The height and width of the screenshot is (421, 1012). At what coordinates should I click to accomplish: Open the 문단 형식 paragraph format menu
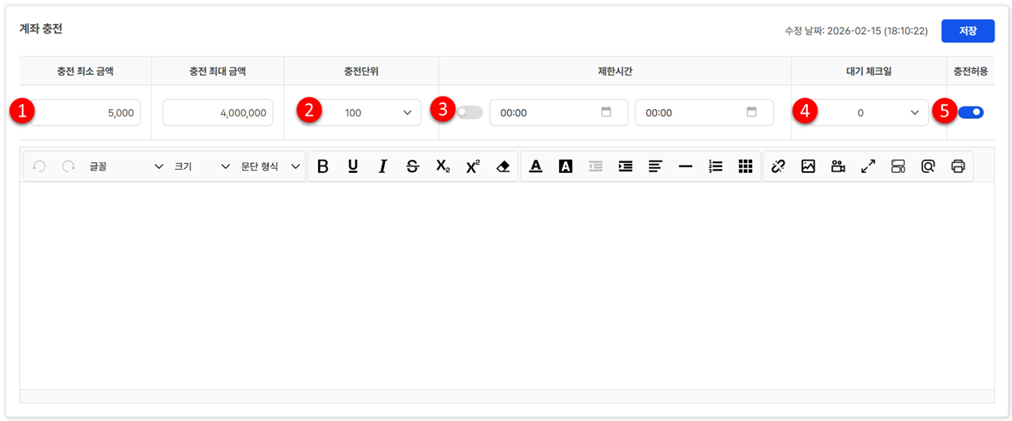coord(270,166)
